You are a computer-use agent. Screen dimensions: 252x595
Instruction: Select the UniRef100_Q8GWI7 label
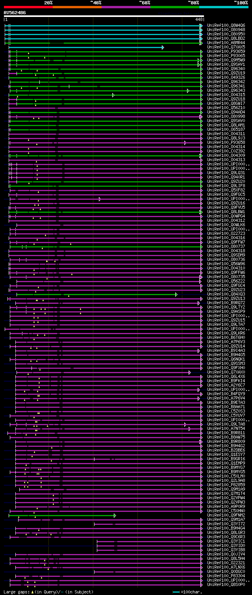point(226,103)
